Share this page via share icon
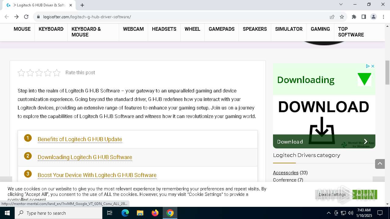 pyautogui.click(x=332, y=17)
